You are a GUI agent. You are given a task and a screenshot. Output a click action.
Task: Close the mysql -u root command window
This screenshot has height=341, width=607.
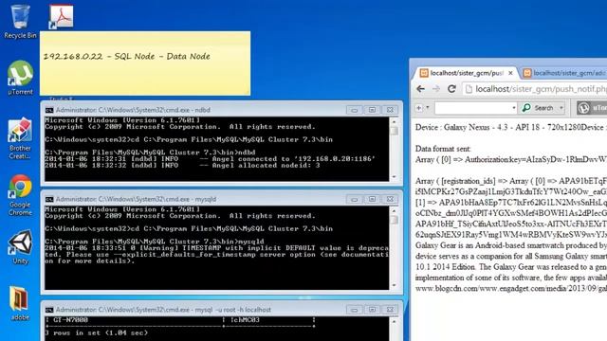tap(390, 310)
